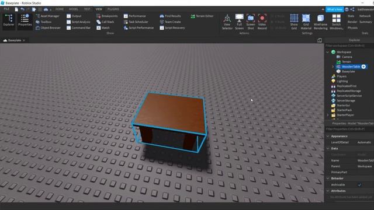Viewport: 374px width, 210px height.
Task: Click the plus button on WoodenTable
Action: click(363, 66)
